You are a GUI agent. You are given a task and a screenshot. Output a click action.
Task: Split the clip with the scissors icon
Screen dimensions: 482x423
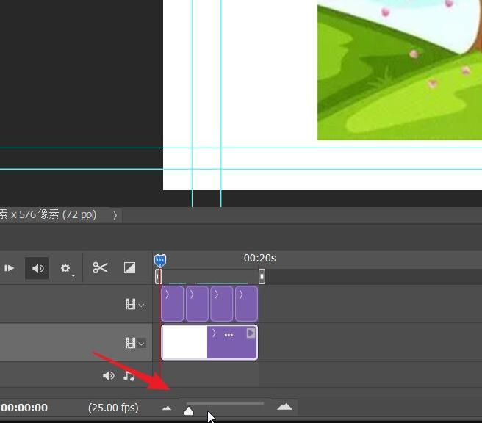pyautogui.click(x=101, y=268)
